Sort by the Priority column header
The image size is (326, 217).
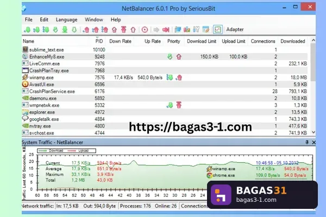coord(174,41)
